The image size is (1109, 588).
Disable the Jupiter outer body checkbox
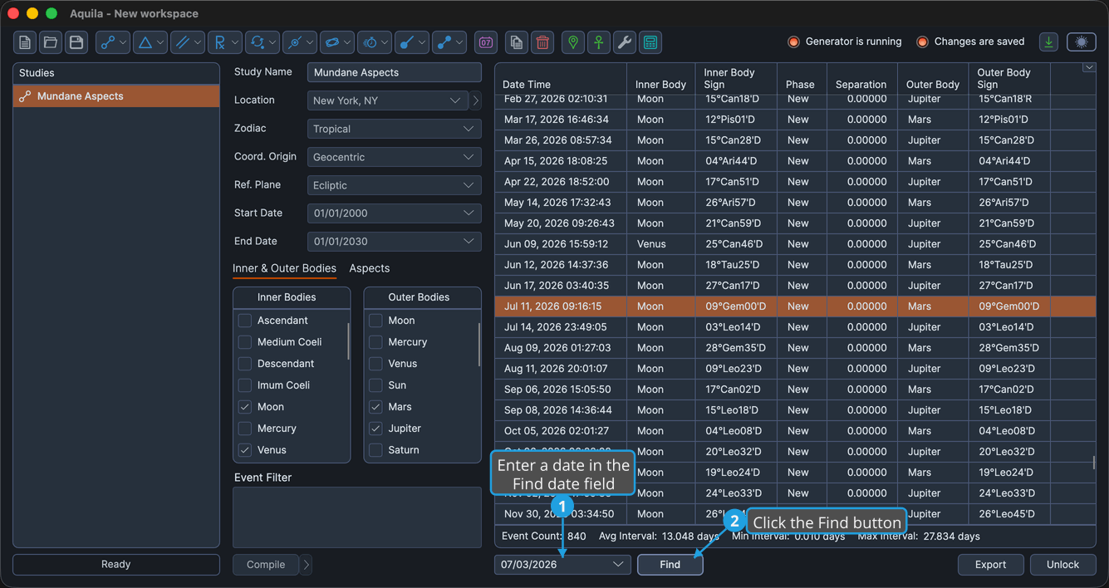375,429
